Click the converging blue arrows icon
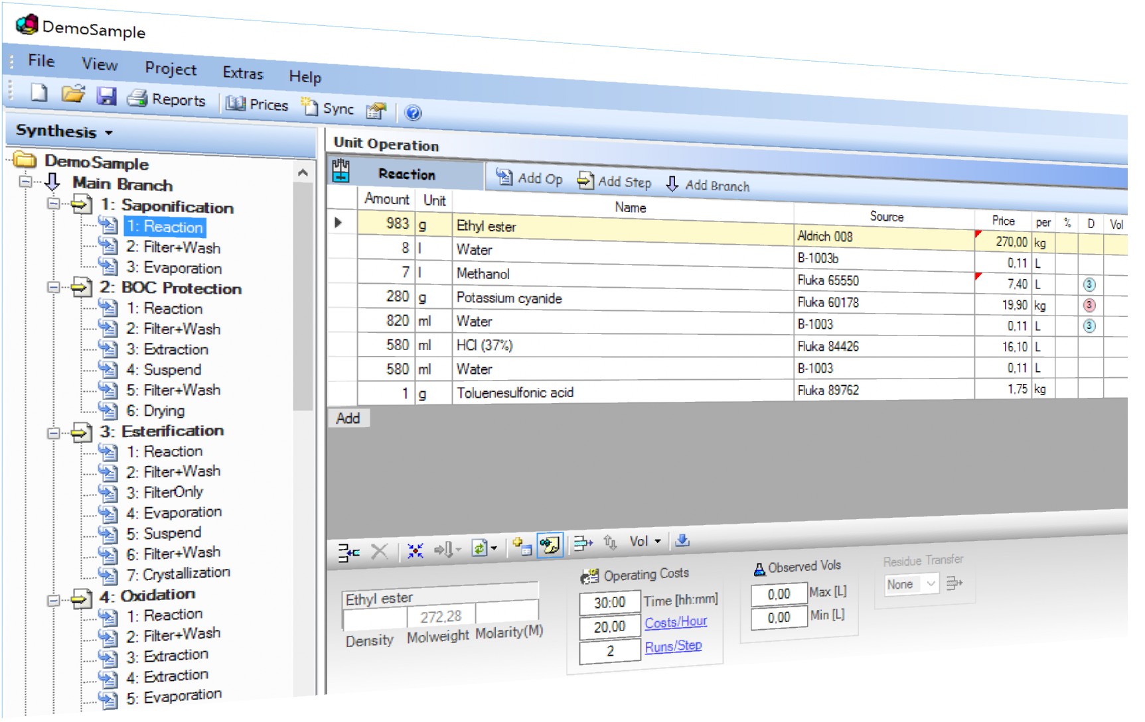This screenshot has width=1145, height=722. pyautogui.click(x=415, y=550)
